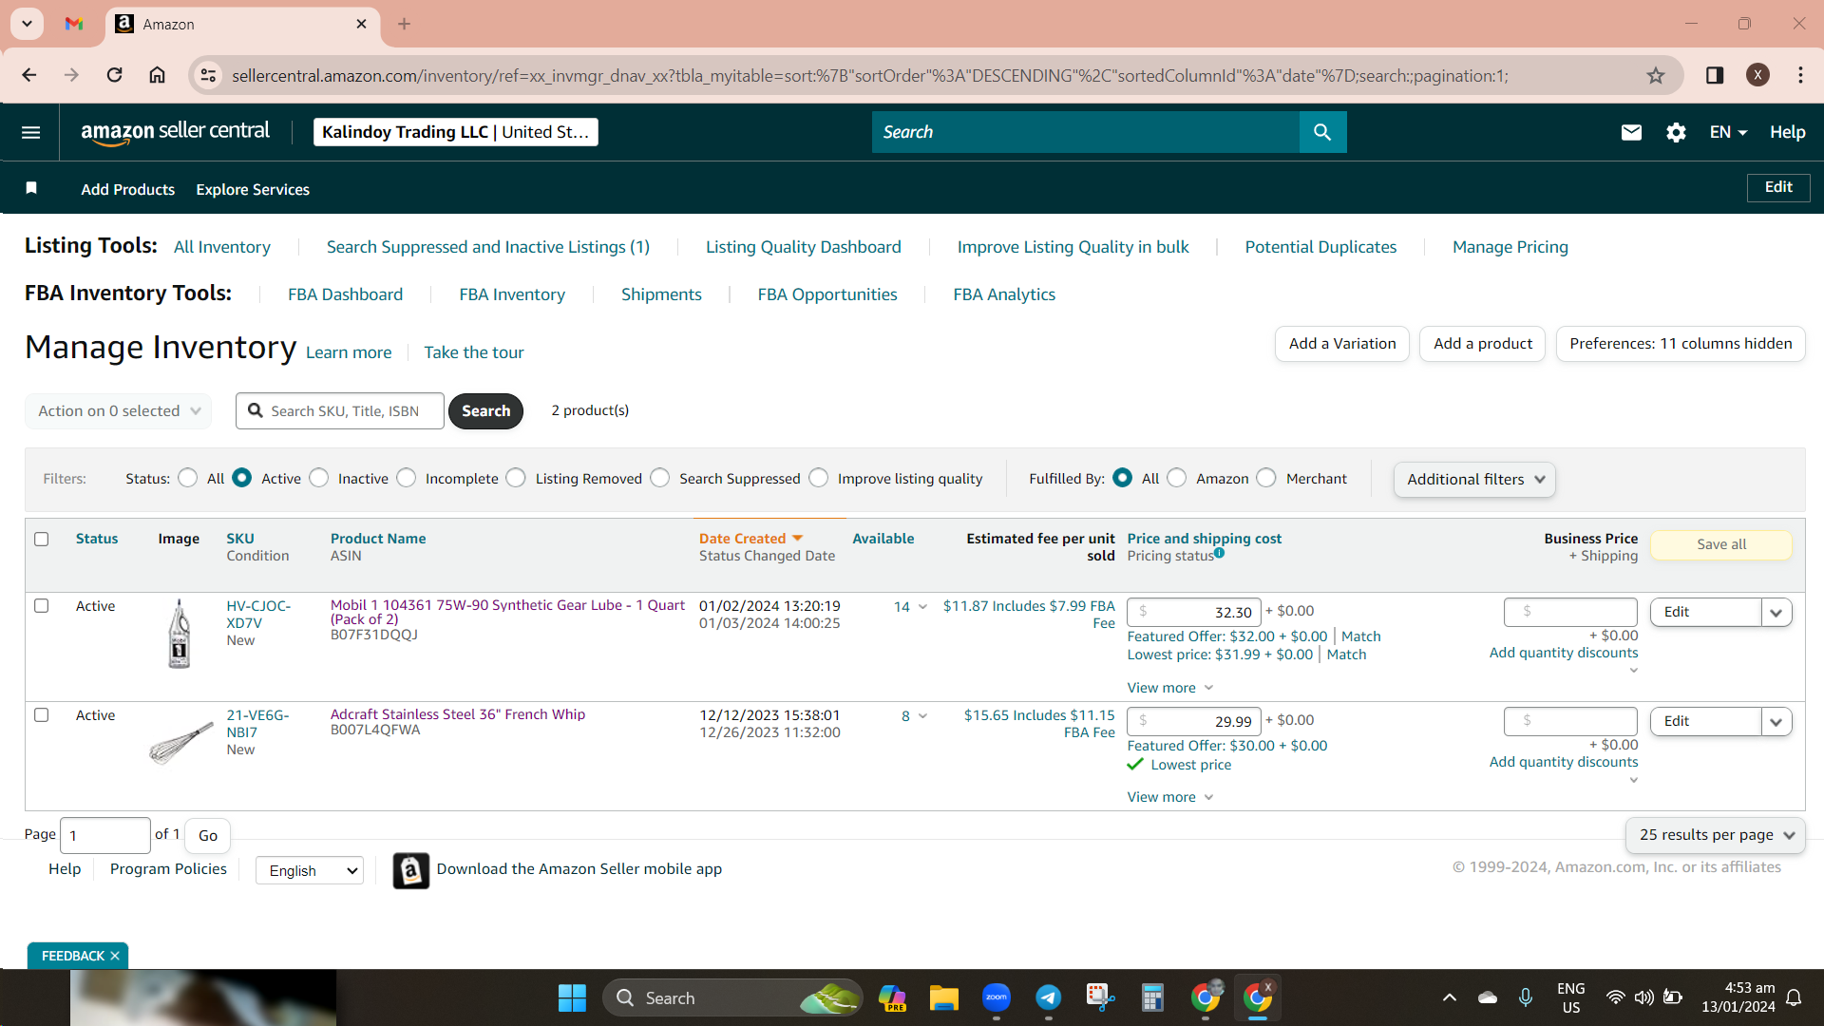This screenshot has width=1824, height=1026.
Task: Click the Amazon Seller Central logo
Action: pyautogui.click(x=175, y=132)
